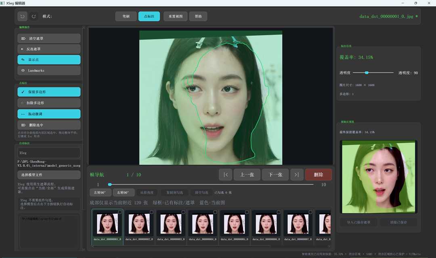Jump to first frame button

click(226, 175)
